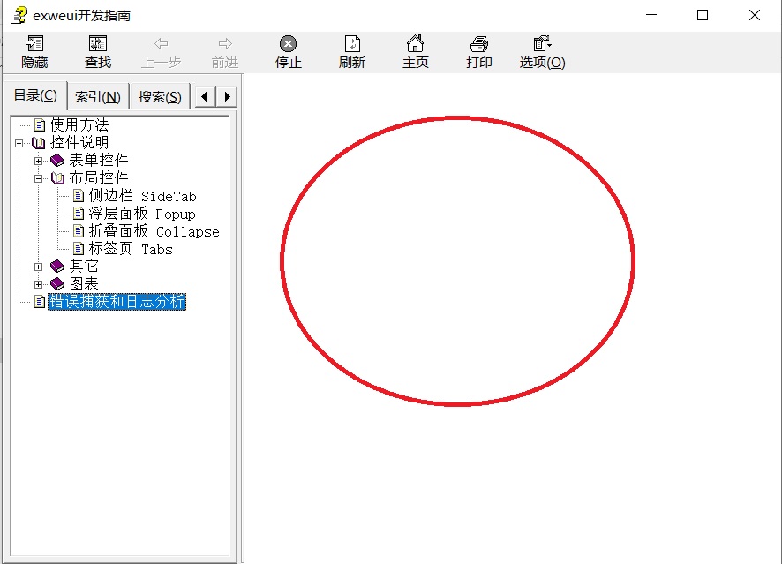The height and width of the screenshot is (564, 782).
Task: Click purple book icon beside 图表
Action: [57, 284]
